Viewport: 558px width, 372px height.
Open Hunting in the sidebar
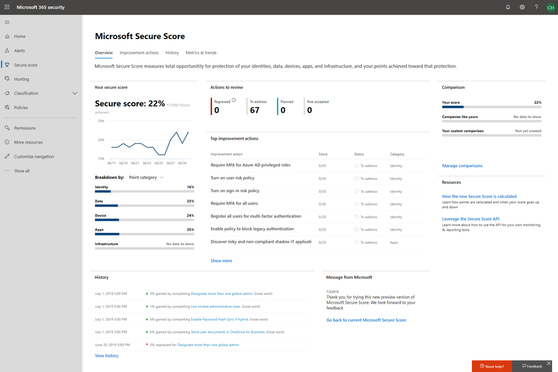click(21, 79)
